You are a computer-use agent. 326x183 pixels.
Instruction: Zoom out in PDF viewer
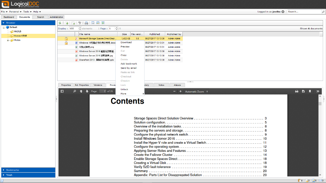coord(174,91)
